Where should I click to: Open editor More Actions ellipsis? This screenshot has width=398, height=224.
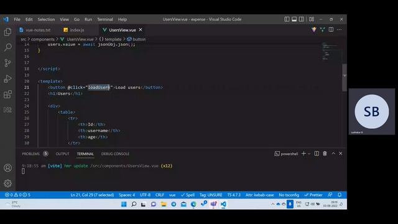coord(340,30)
